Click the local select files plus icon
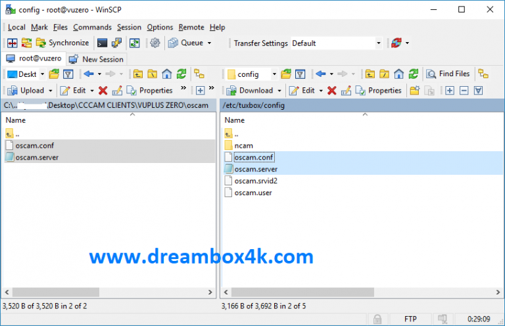This screenshot has width=505, height=326. [x=201, y=91]
